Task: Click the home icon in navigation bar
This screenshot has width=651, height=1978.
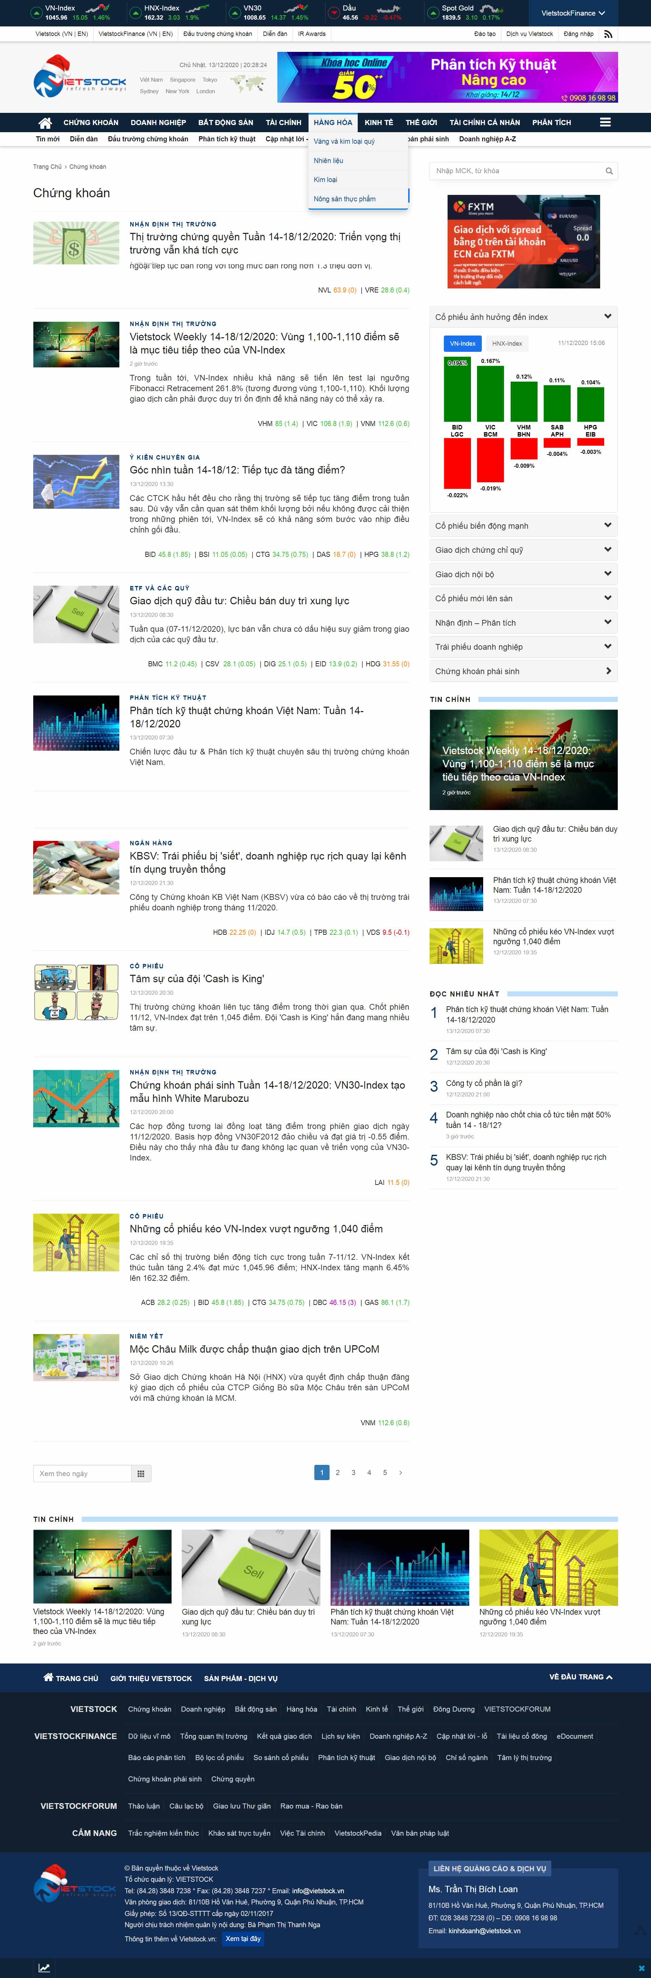Action: click(x=45, y=123)
